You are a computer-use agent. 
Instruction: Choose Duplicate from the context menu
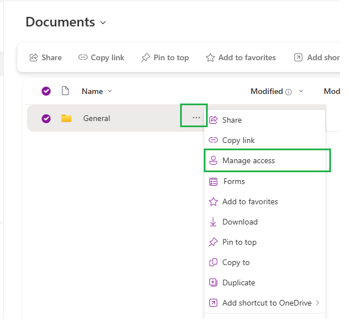265,282
